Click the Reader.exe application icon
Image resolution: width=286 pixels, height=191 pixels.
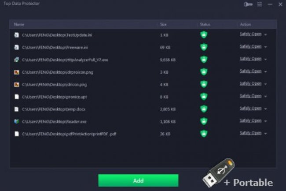point(17,122)
